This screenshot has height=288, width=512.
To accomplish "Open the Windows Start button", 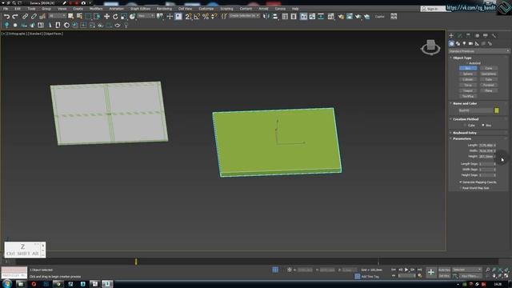I will click(x=7, y=284).
